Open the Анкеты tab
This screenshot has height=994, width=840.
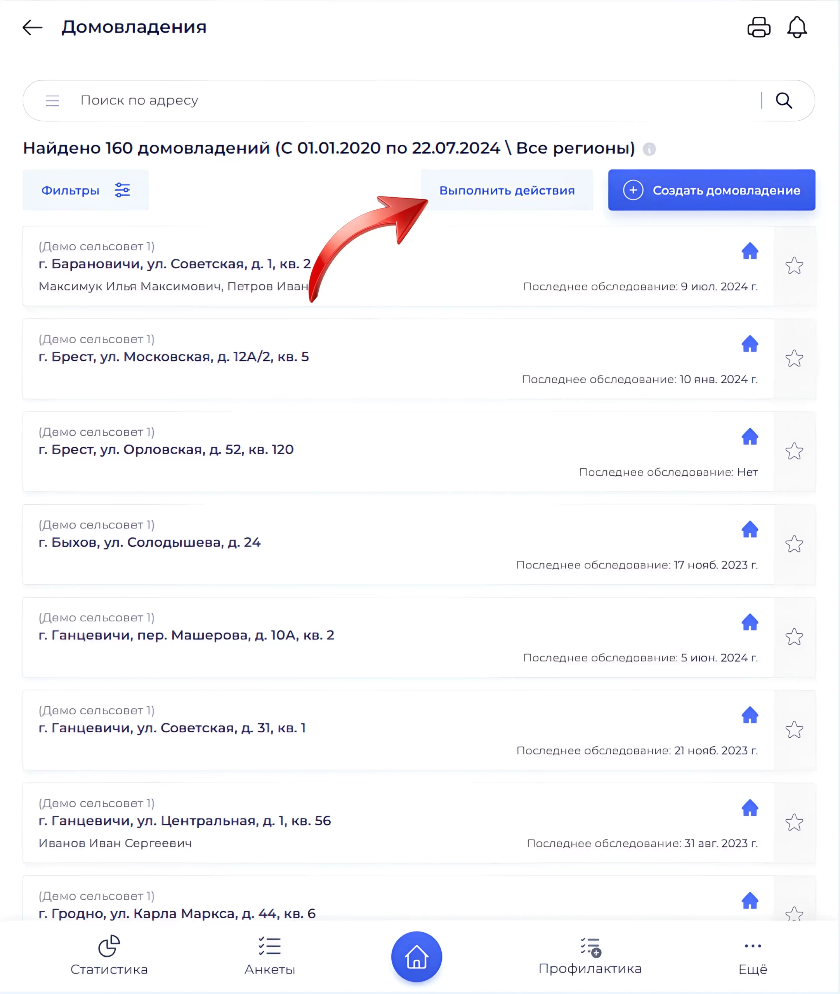pos(269,956)
